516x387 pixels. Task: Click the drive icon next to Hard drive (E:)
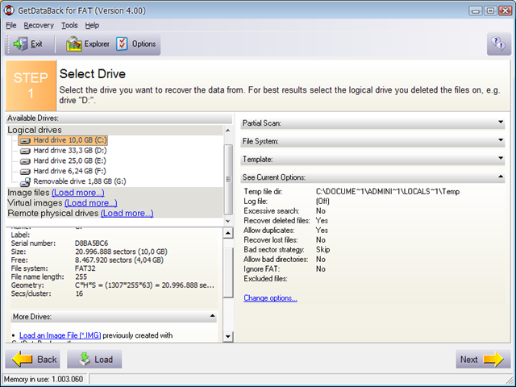click(x=25, y=161)
